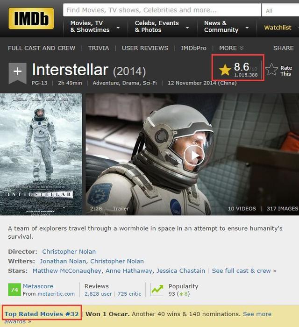This screenshot has height=327, width=299.
Task: Expand the Movies, TV & Showtimes menu
Action: point(95,27)
